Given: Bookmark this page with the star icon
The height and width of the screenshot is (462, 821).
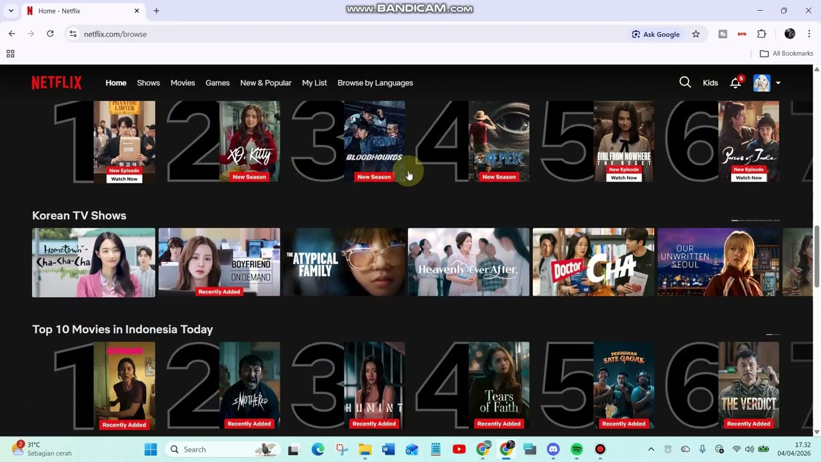Looking at the screenshot, I should click(696, 34).
